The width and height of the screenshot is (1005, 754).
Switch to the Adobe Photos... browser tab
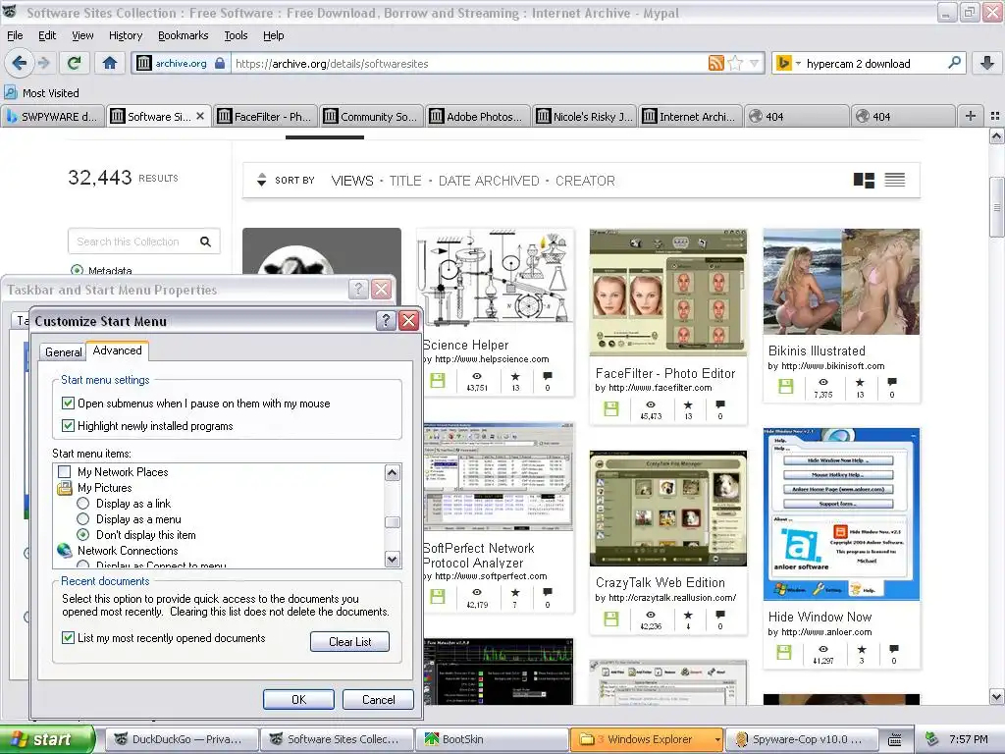pos(477,116)
